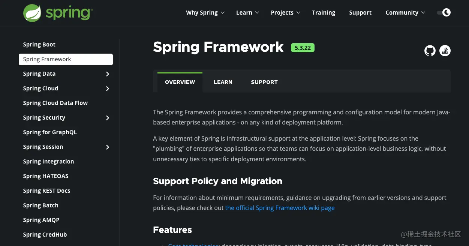The height and width of the screenshot is (246, 469).
Task: Expand the Spring Session chevron
Action: click(x=108, y=147)
